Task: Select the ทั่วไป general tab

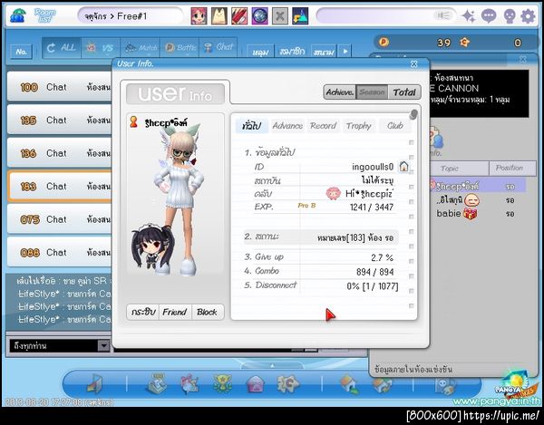Action: click(252, 125)
